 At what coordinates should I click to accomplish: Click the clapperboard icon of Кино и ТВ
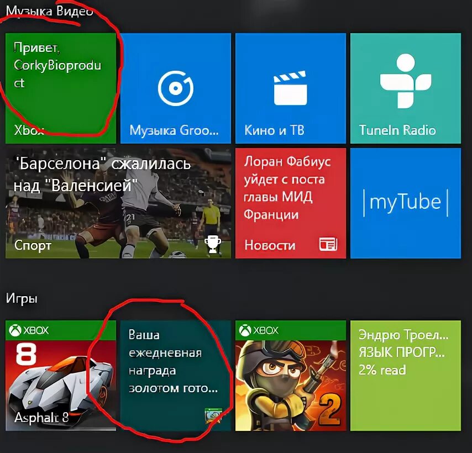click(290, 88)
